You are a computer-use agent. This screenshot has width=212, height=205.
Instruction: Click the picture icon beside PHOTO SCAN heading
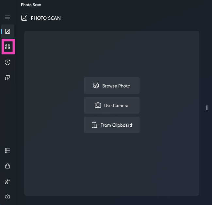[24, 18]
